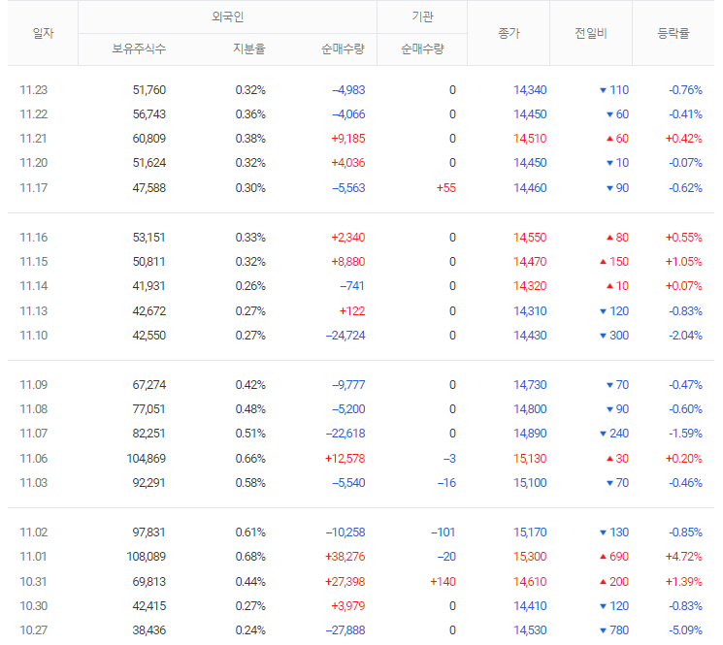The image size is (723, 645).
Task: Click net purchase value -741
Action: (352, 286)
